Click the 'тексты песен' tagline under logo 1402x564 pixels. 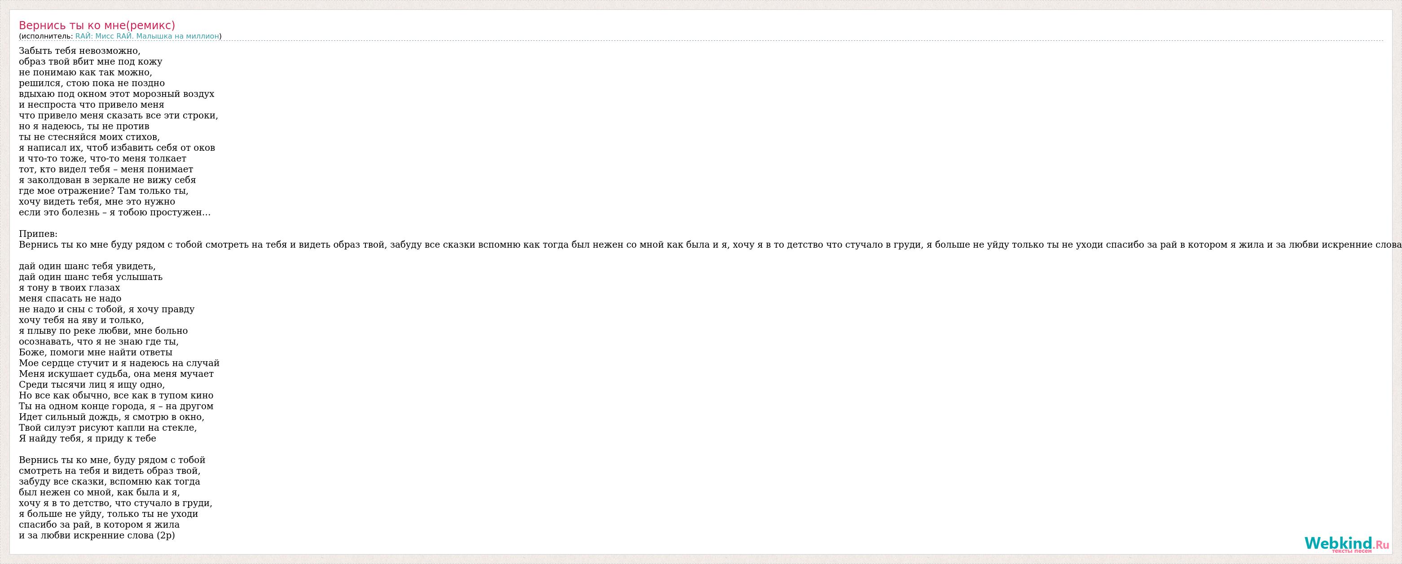(x=1351, y=551)
